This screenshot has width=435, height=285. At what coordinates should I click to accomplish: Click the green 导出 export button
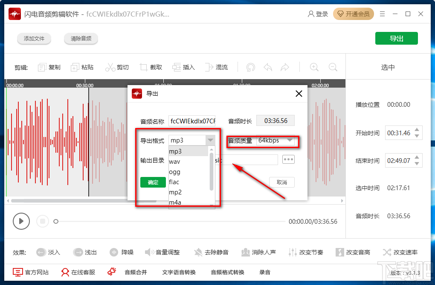[x=396, y=38]
